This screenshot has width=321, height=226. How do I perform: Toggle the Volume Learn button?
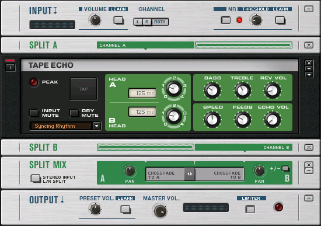pos(118,20)
